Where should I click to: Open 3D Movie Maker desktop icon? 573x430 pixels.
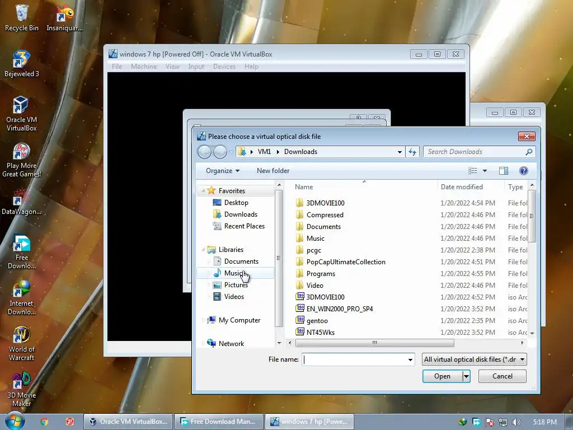pyautogui.click(x=22, y=389)
